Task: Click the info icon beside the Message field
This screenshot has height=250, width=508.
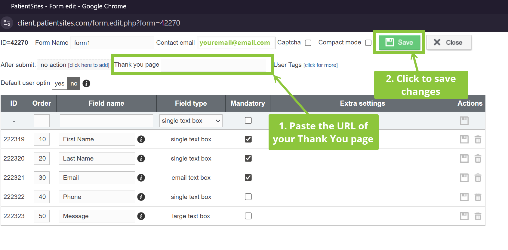Action: coord(141,216)
